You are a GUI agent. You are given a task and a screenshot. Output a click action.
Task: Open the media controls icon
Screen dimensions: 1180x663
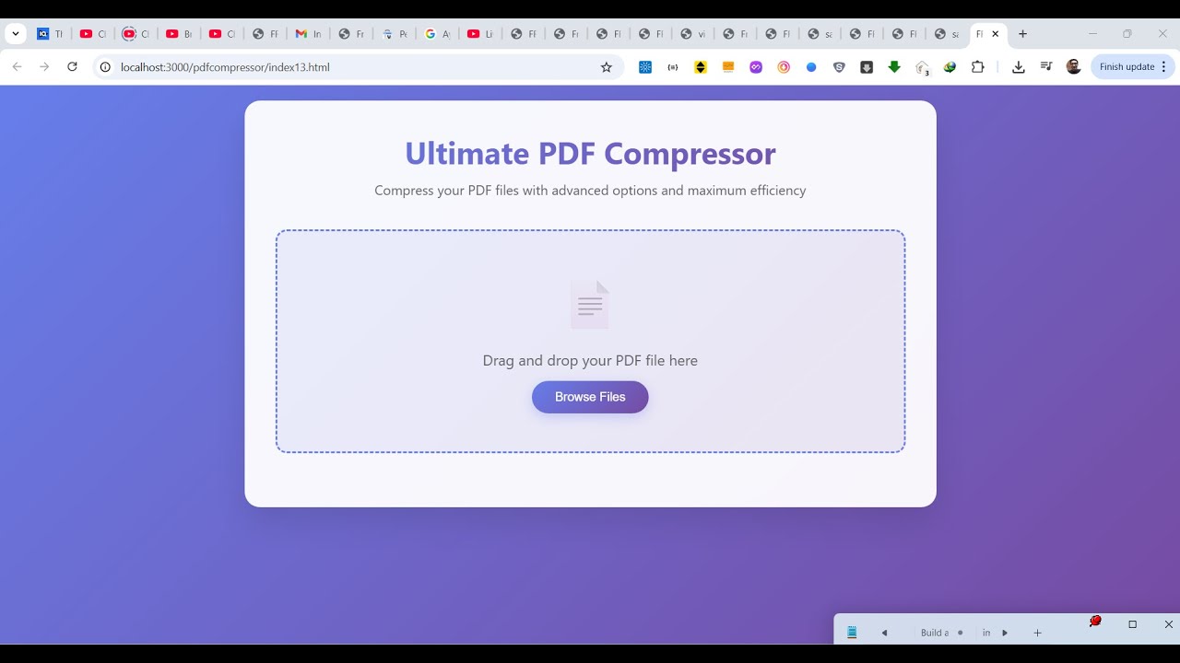pos(1046,67)
